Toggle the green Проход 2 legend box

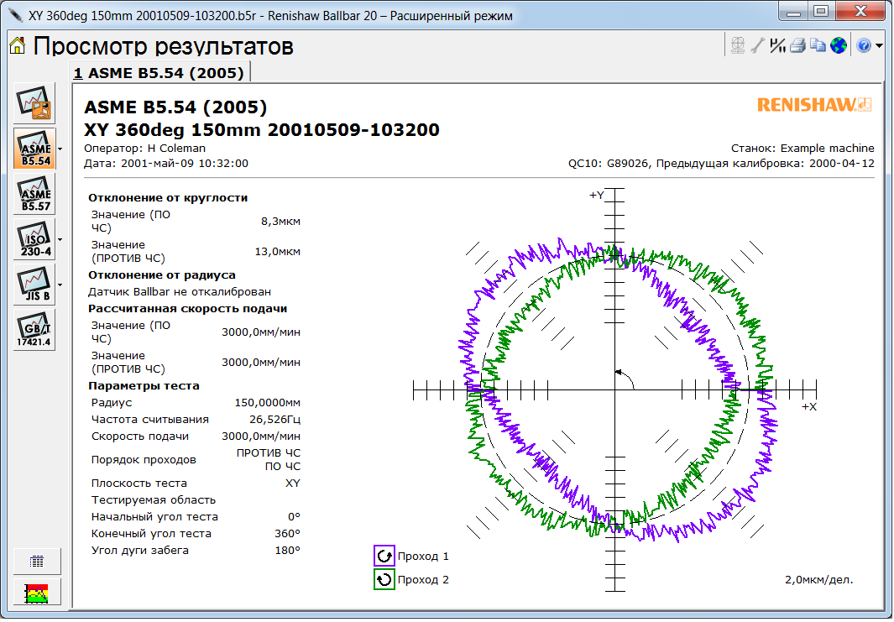384,579
